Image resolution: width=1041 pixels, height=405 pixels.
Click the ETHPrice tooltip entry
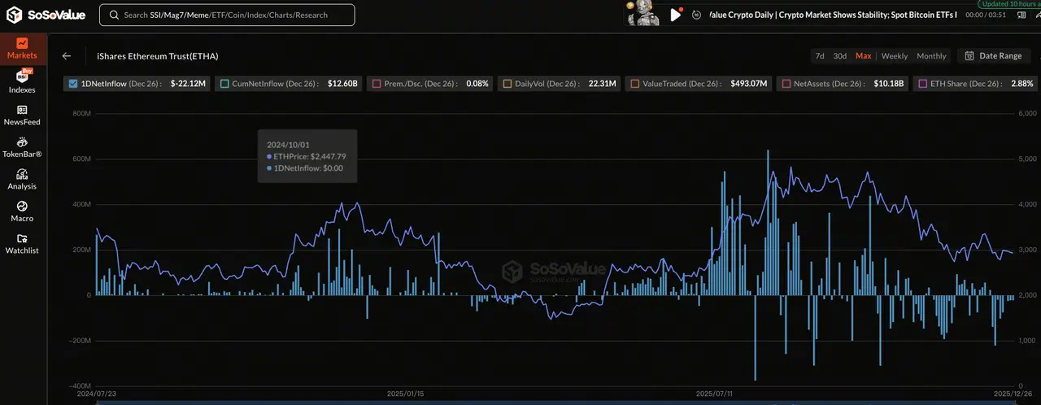[x=306, y=155]
